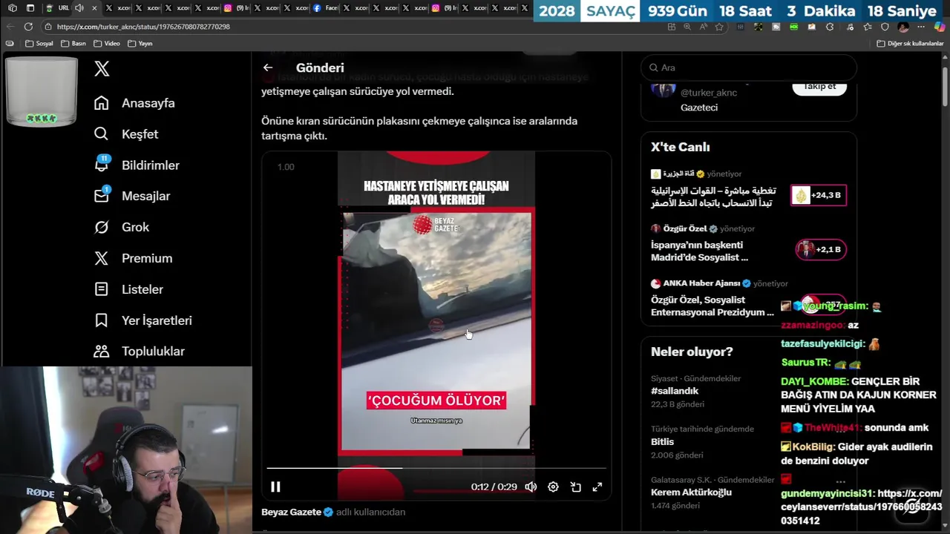This screenshot has width=950, height=534.
Task: Open #sallandık trending topic
Action: pyautogui.click(x=675, y=391)
